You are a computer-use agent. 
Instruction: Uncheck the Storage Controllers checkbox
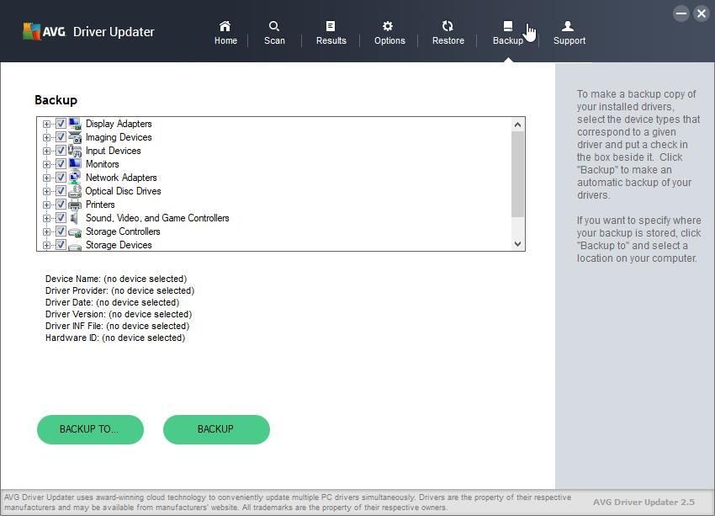[61, 231]
